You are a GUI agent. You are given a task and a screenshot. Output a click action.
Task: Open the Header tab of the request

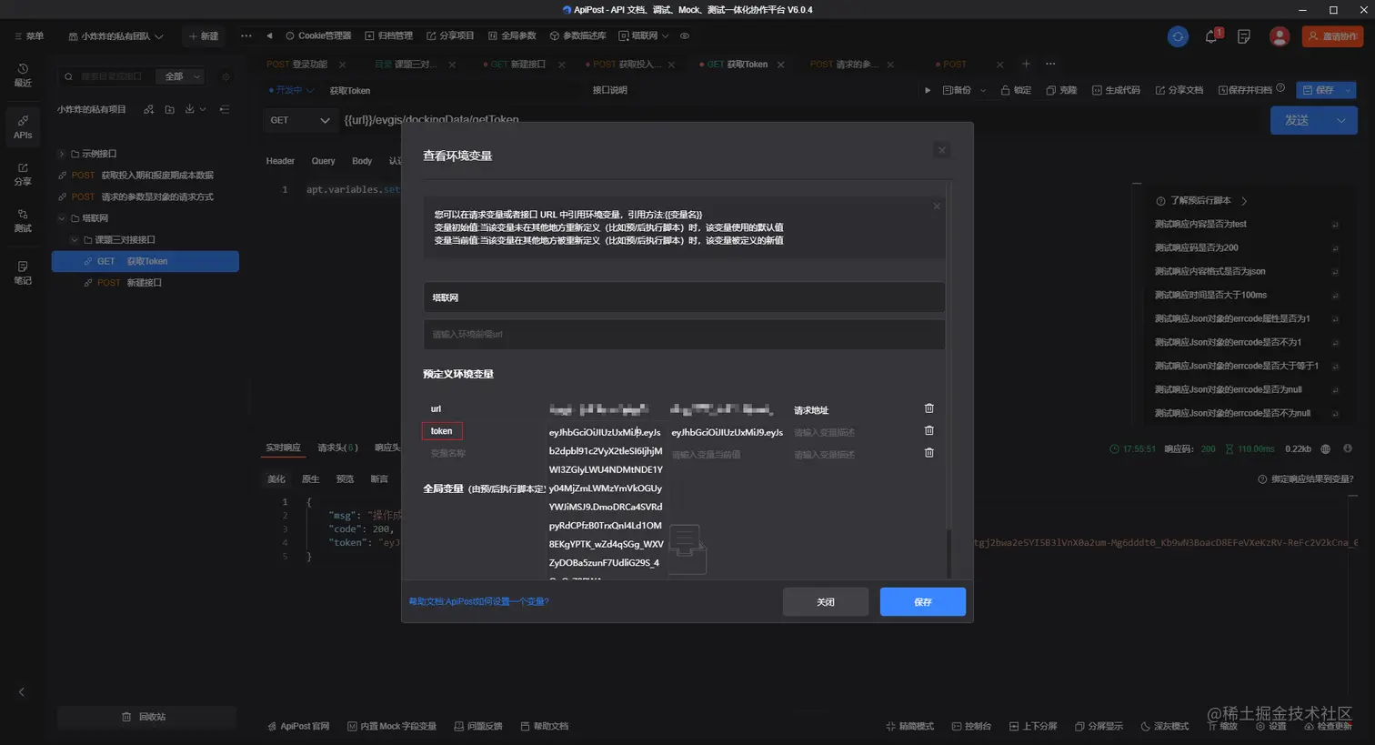coord(280,161)
